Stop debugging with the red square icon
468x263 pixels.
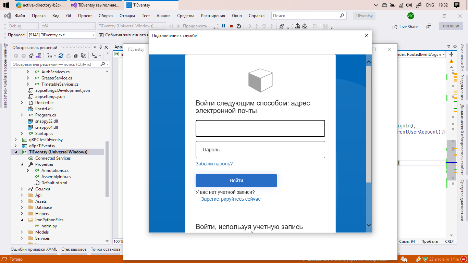pyautogui.click(x=231, y=26)
